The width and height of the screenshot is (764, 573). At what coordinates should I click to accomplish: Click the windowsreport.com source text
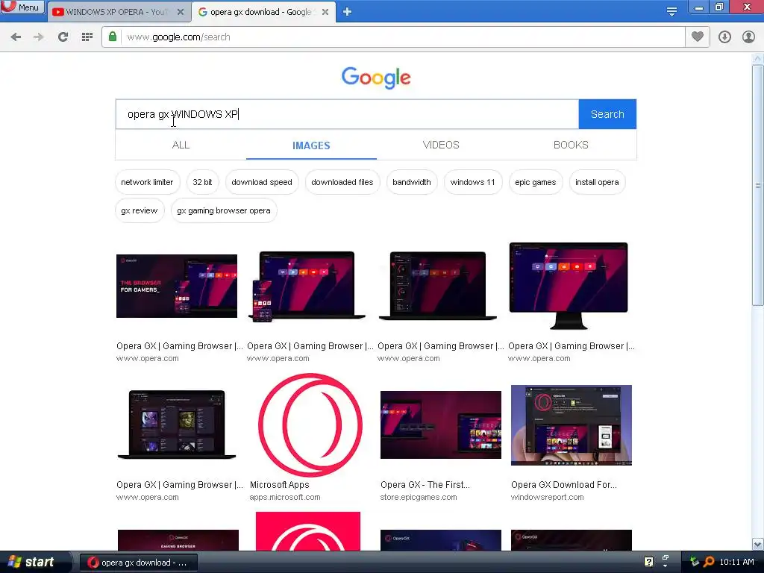coord(547,498)
